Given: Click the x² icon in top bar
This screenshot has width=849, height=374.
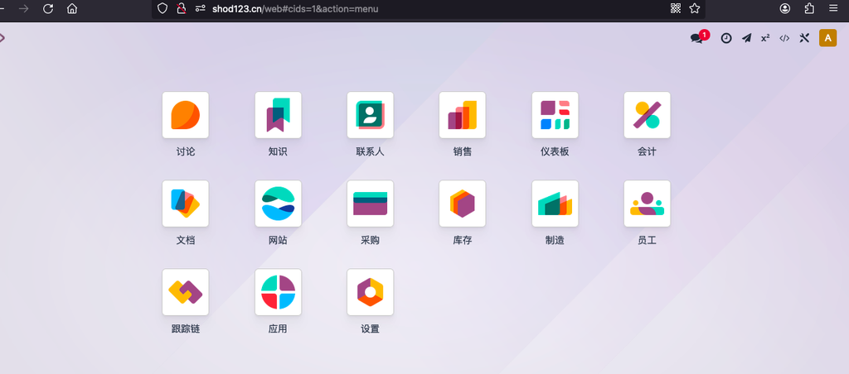Looking at the screenshot, I should point(765,38).
